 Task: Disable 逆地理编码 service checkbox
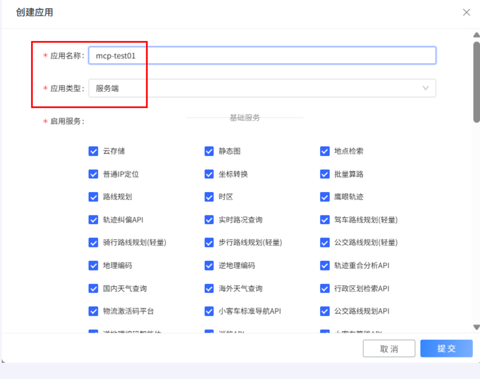coord(209,266)
